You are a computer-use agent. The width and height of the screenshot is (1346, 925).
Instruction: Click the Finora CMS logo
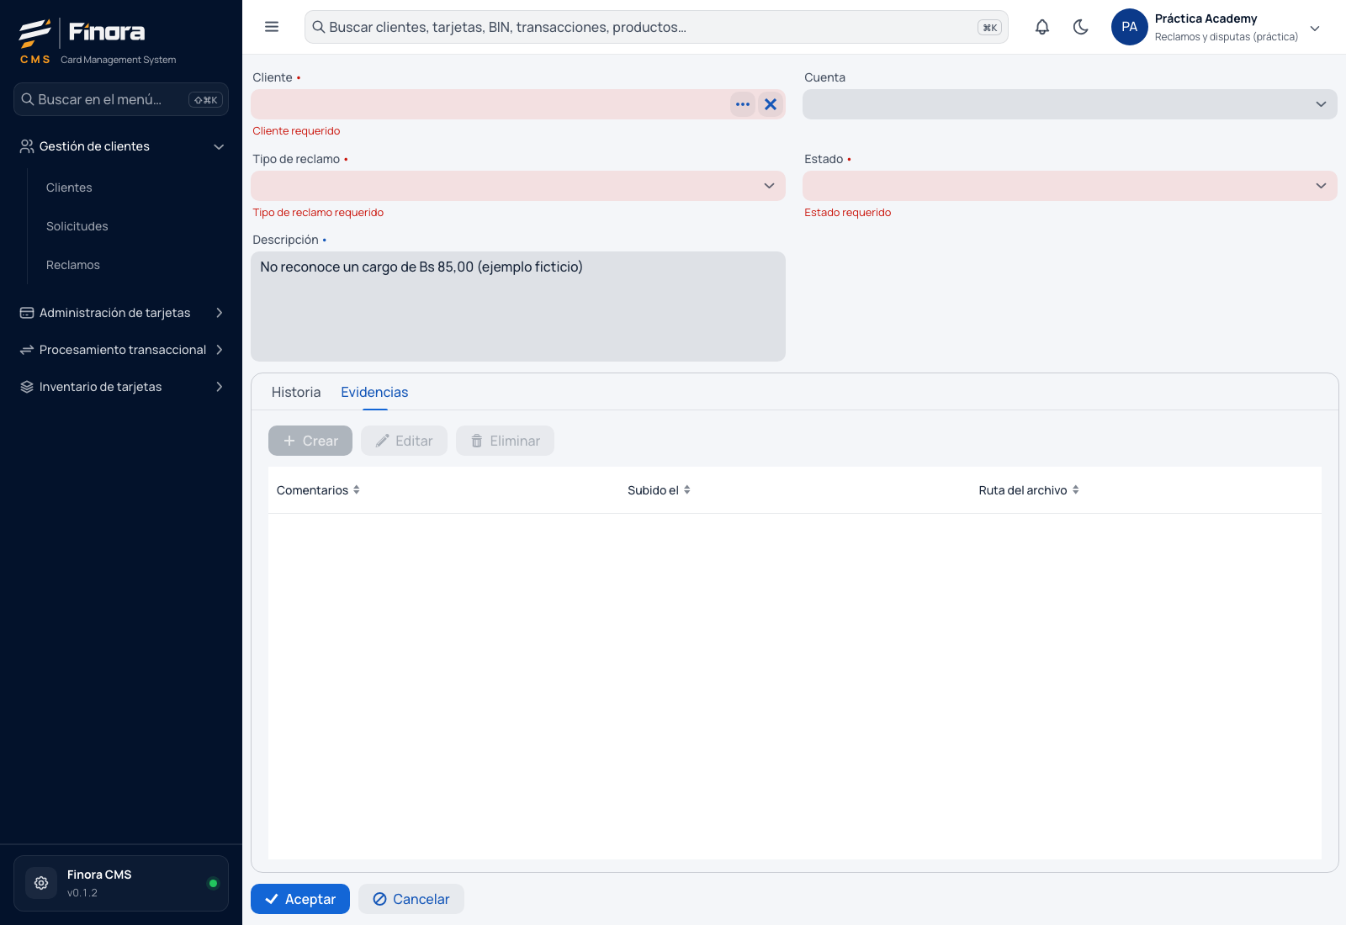(98, 41)
